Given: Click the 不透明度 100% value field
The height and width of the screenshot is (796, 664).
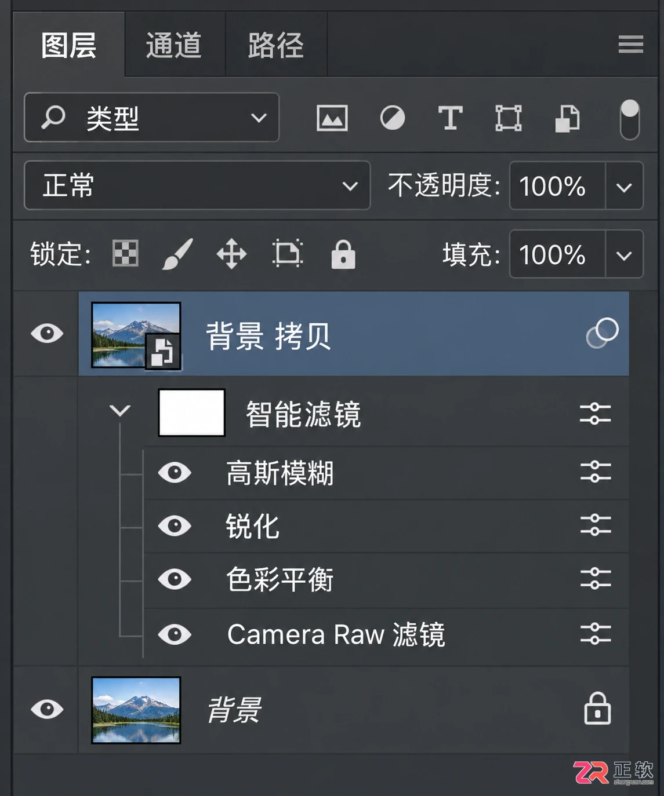Looking at the screenshot, I should point(557,186).
